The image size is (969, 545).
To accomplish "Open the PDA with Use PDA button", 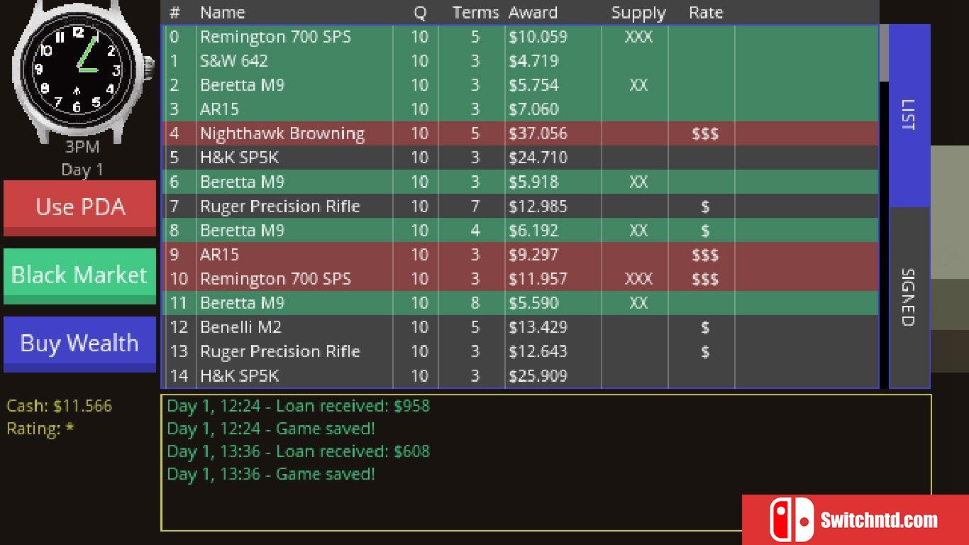I will click(79, 208).
